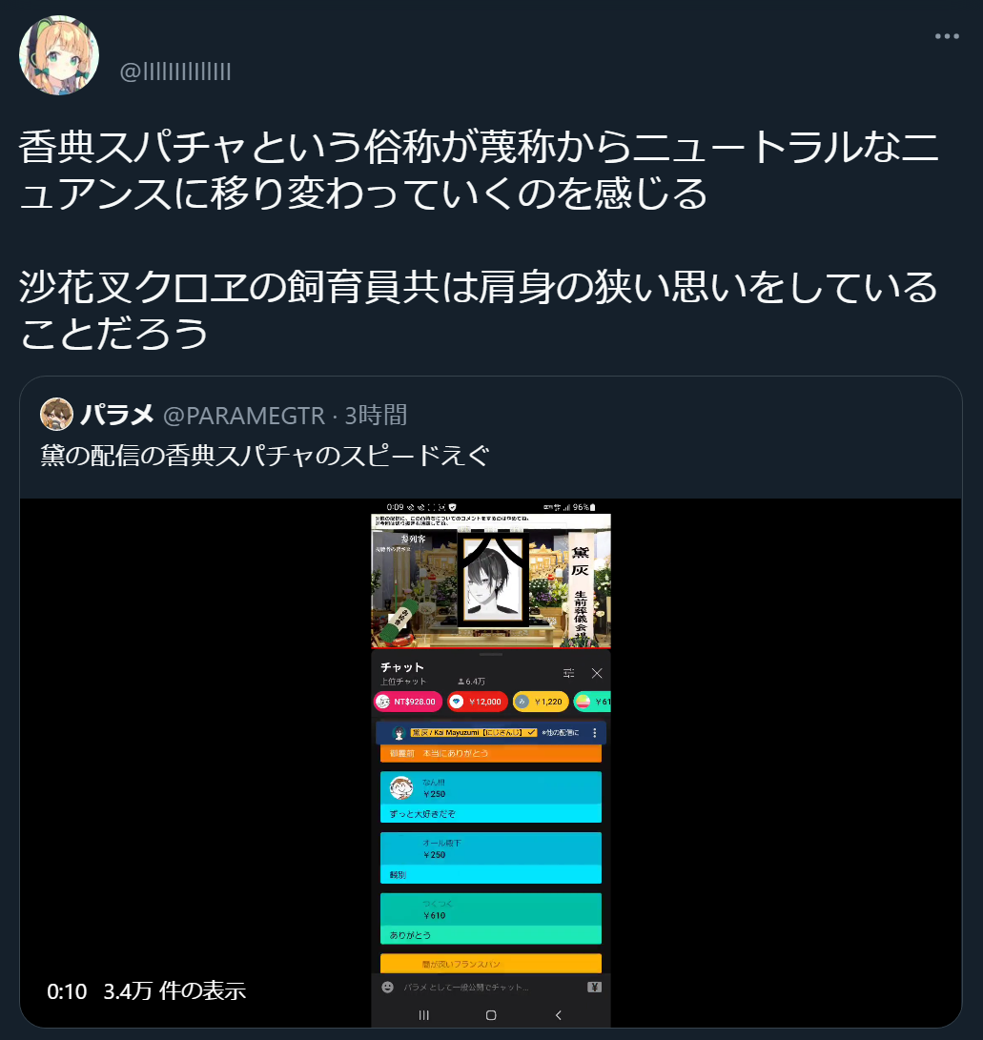Select the ￥12,000 red super chat chip
This screenshot has width=983, height=1040.
click(x=478, y=702)
